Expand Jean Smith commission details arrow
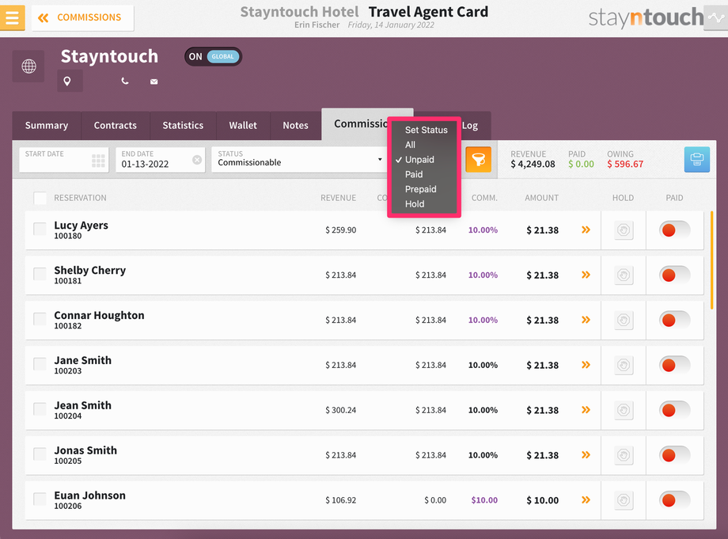 (x=586, y=410)
